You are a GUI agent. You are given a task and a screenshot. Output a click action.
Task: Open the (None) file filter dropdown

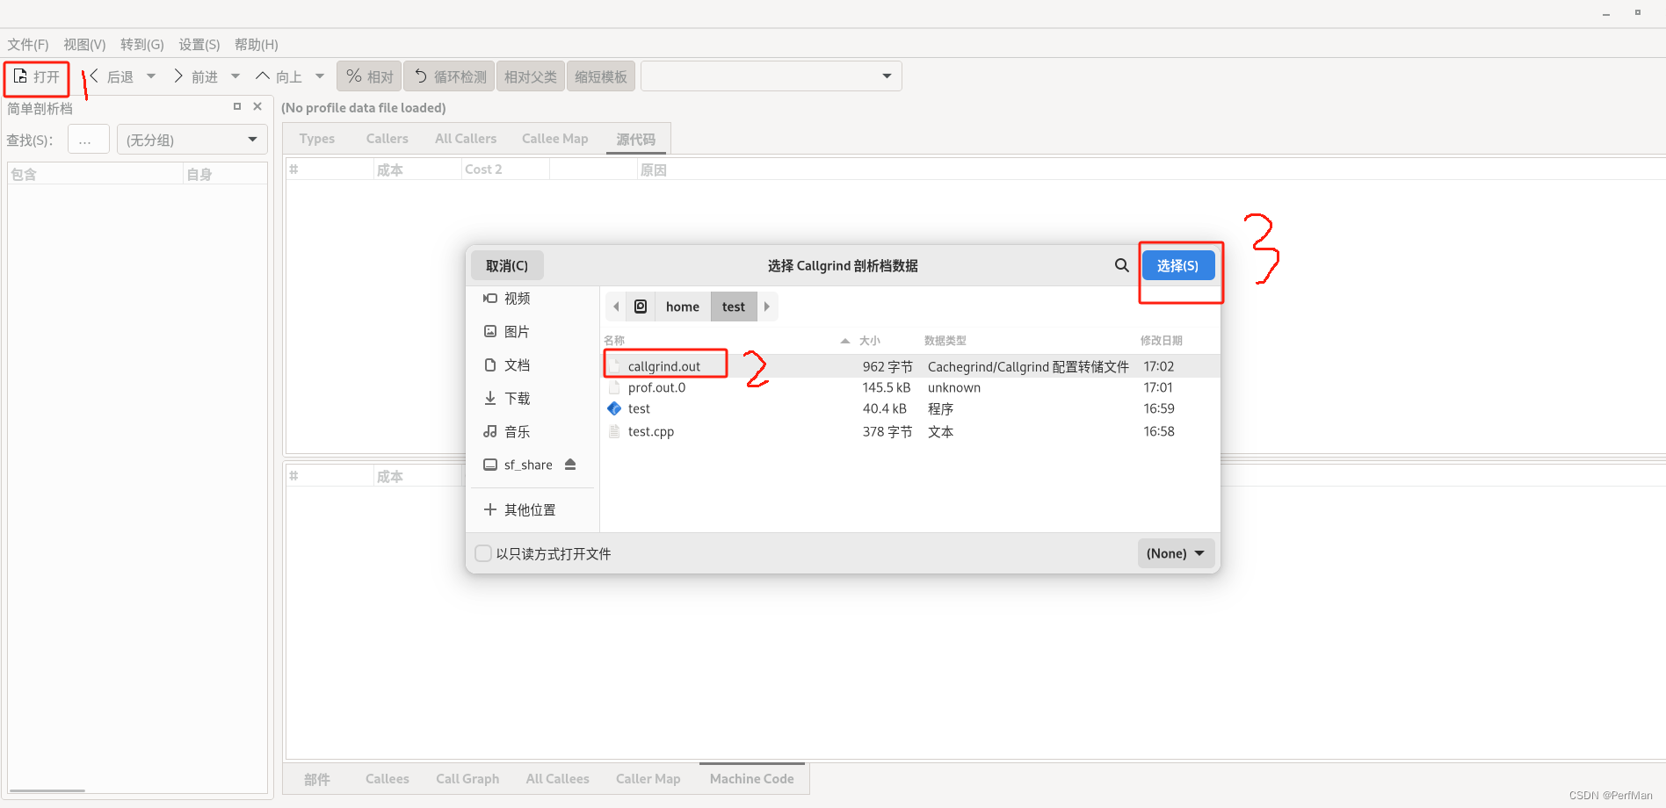click(x=1175, y=553)
